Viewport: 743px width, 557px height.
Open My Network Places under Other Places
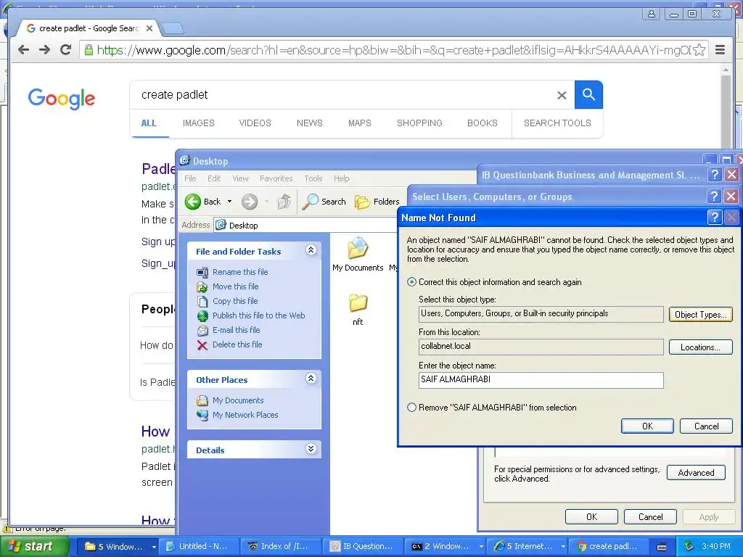(245, 415)
